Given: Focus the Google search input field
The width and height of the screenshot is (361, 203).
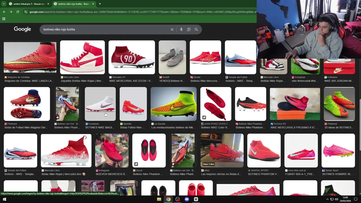Looking at the screenshot, I should (x=105, y=29).
